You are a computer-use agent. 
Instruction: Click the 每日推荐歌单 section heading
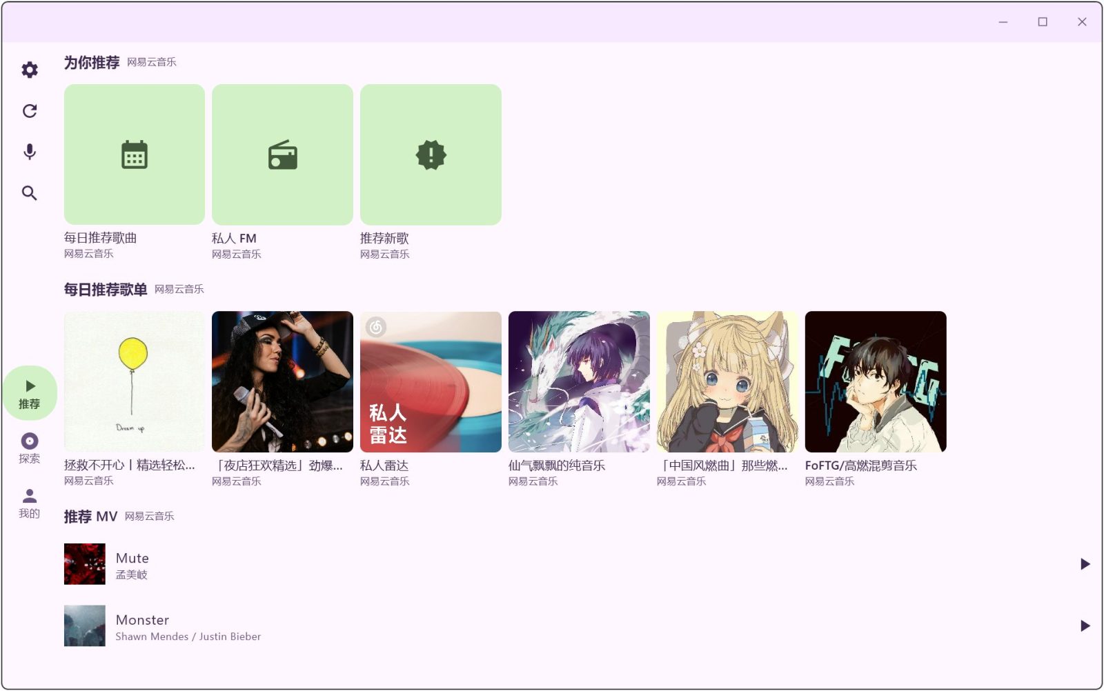pos(106,290)
